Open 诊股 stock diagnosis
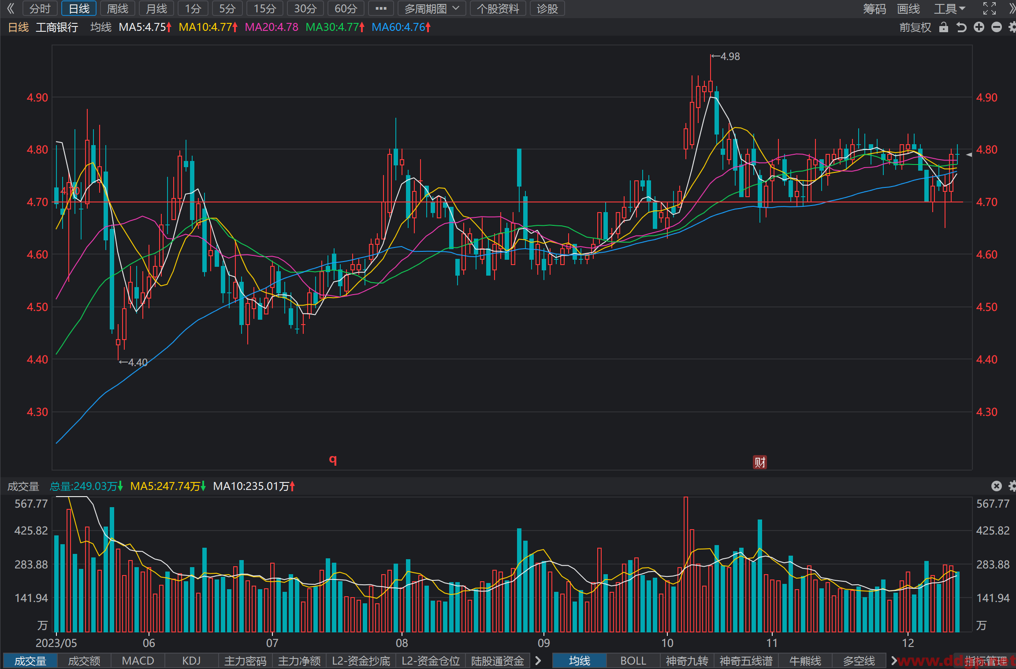 pyautogui.click(x=547, y=8)
